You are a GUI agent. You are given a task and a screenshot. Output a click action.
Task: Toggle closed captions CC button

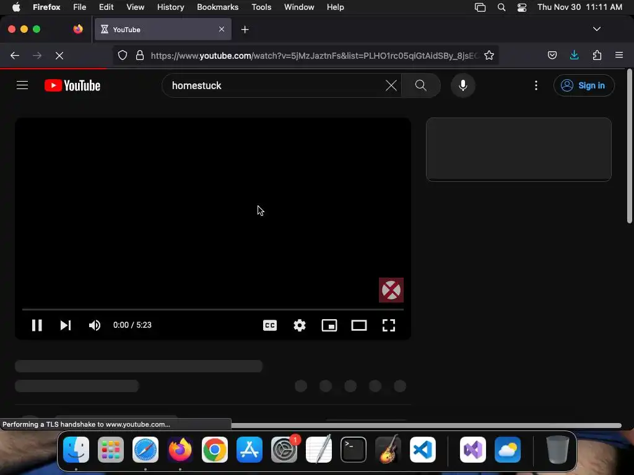[x=270, y=325]
